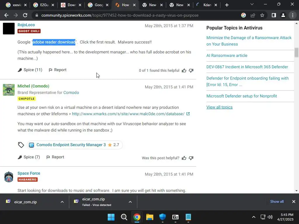299x224 pixels.
Task: Click the page vertical scrollbar thumb
Action: pyautogui.click(x=296, y=52)
